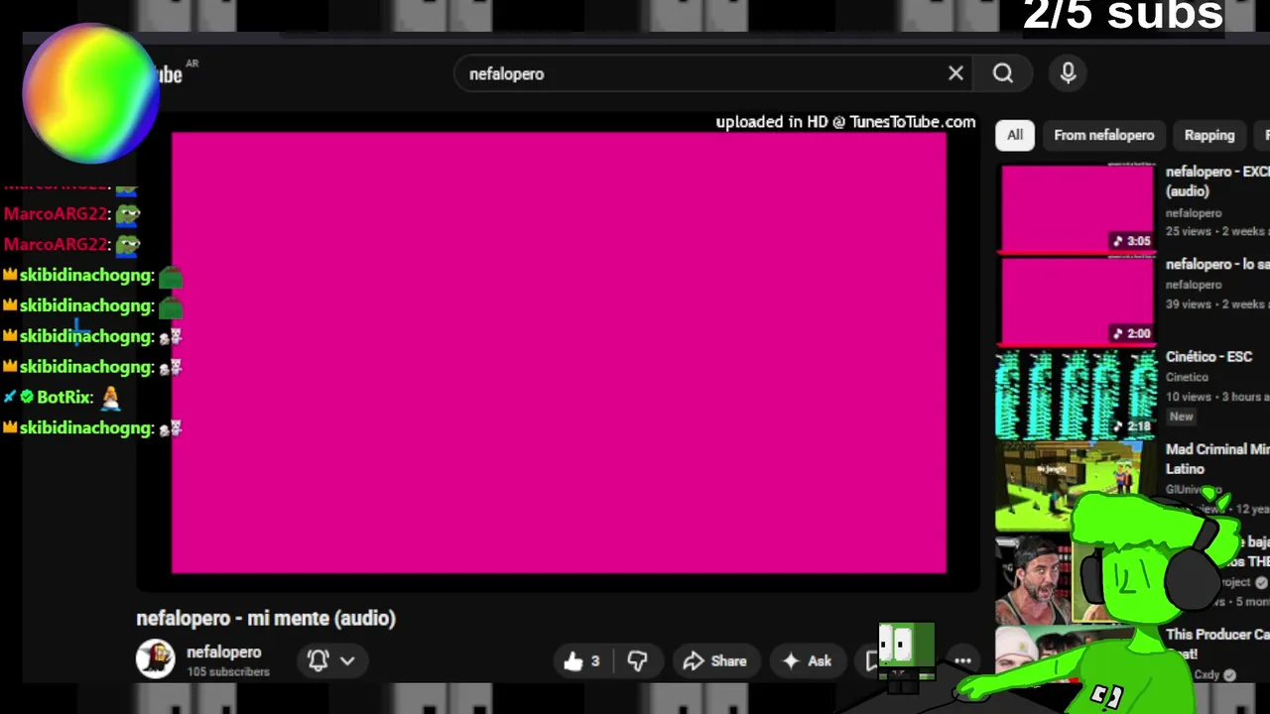Select the From nefalopero filter chip
Screen dimensions: 1270x714
point(1103,136)
